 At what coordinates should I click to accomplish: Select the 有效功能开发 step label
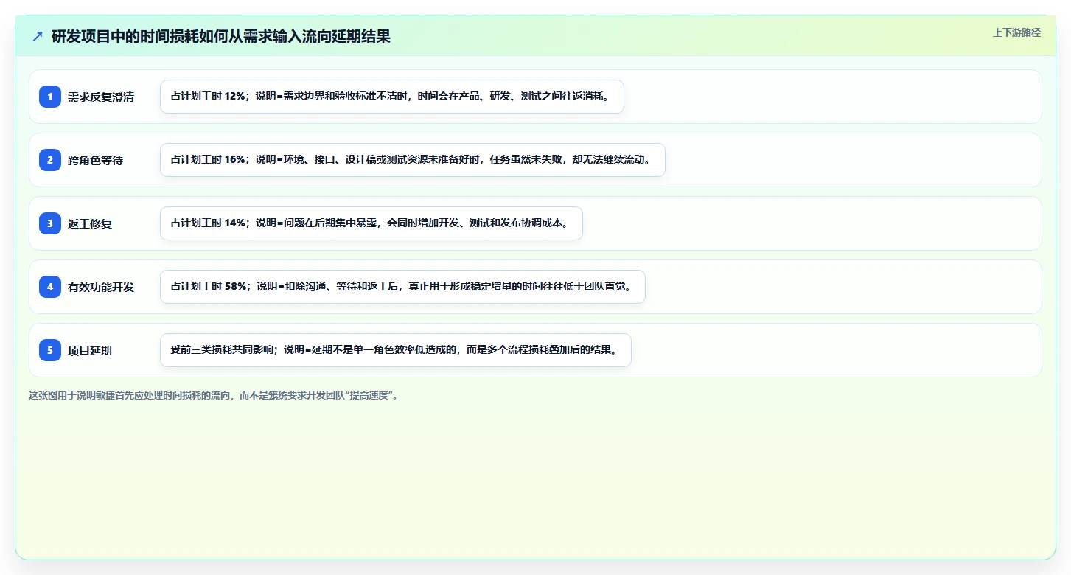pyautogui.click(x=101, y=287)
